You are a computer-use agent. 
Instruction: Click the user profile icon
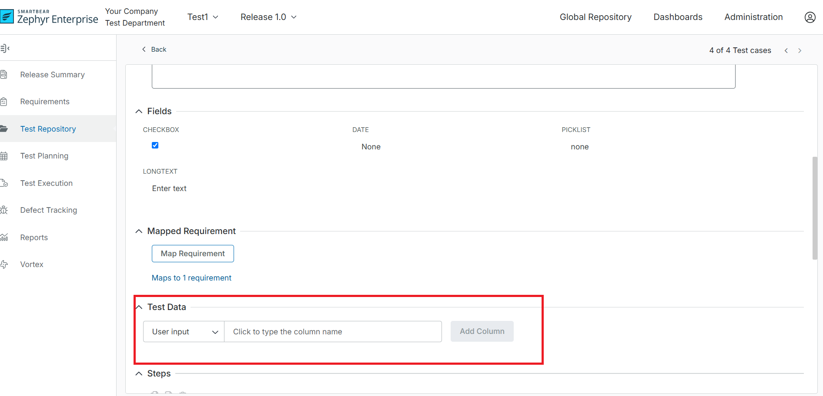tap(810, 17)
